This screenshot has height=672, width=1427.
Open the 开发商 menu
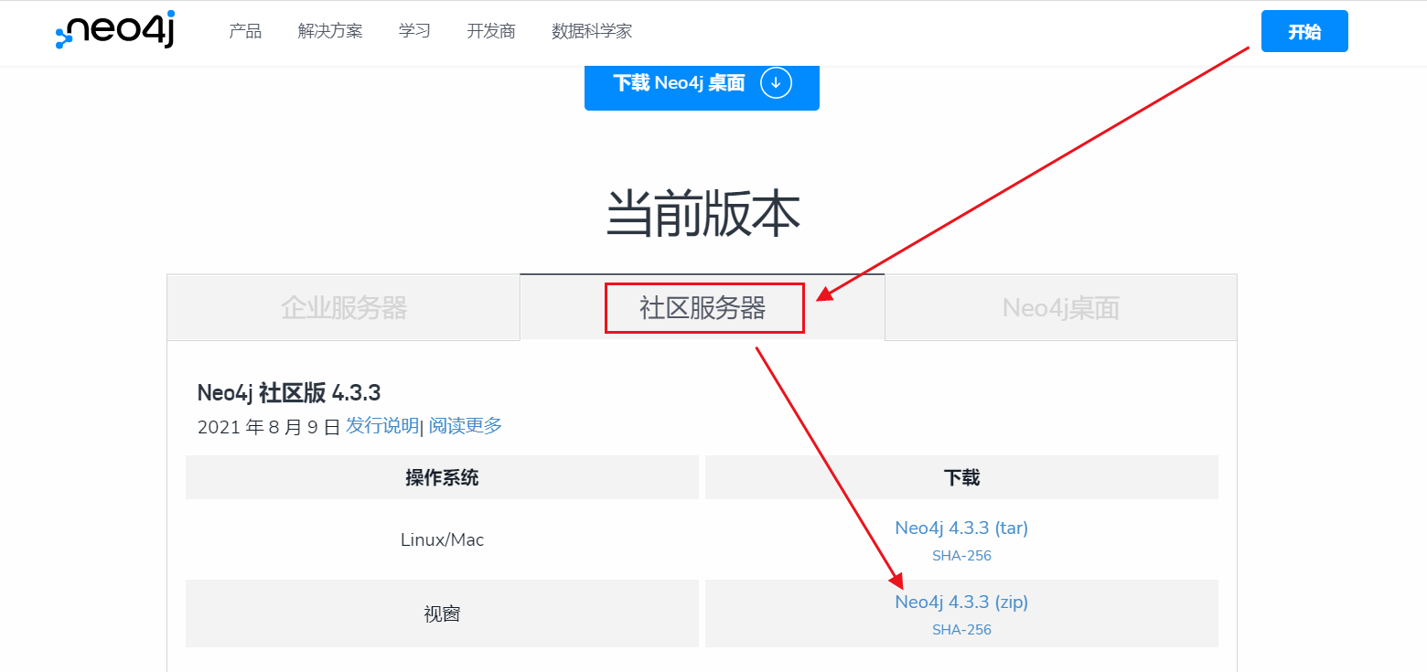(491, 32)
